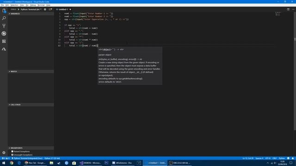Open the Help menu

pos(48,5)
